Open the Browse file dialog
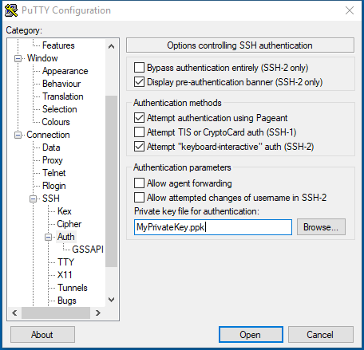The image size is (364, 350). 321,227
